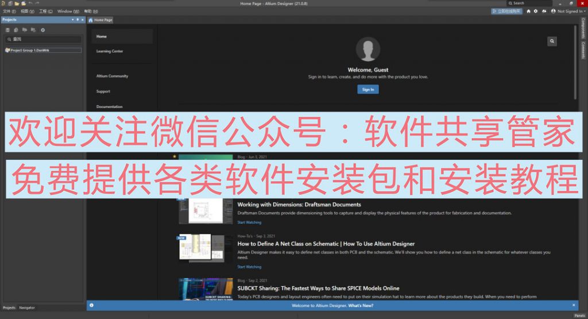This screenshot has height=319, width=588.
Task: Open the 视图 (V) menu
Action: click(x=28, y=11)
